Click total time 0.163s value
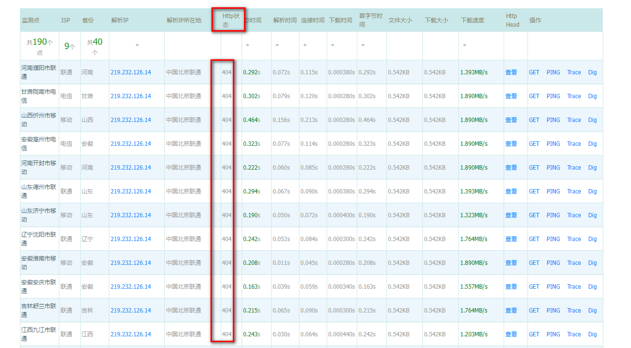Viewport: 631px width, 348px height. (252, 287)
